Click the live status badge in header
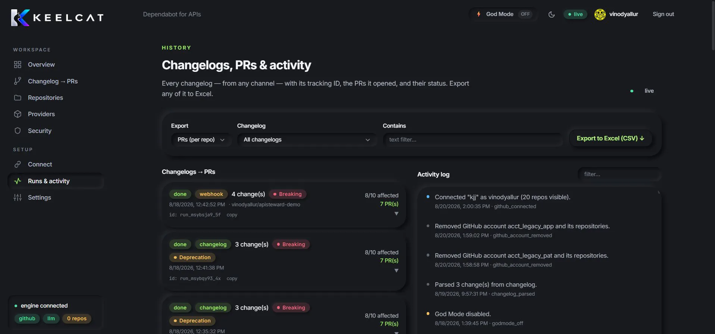The height and width of the screenshot is (334, 715). click(575, 14)
